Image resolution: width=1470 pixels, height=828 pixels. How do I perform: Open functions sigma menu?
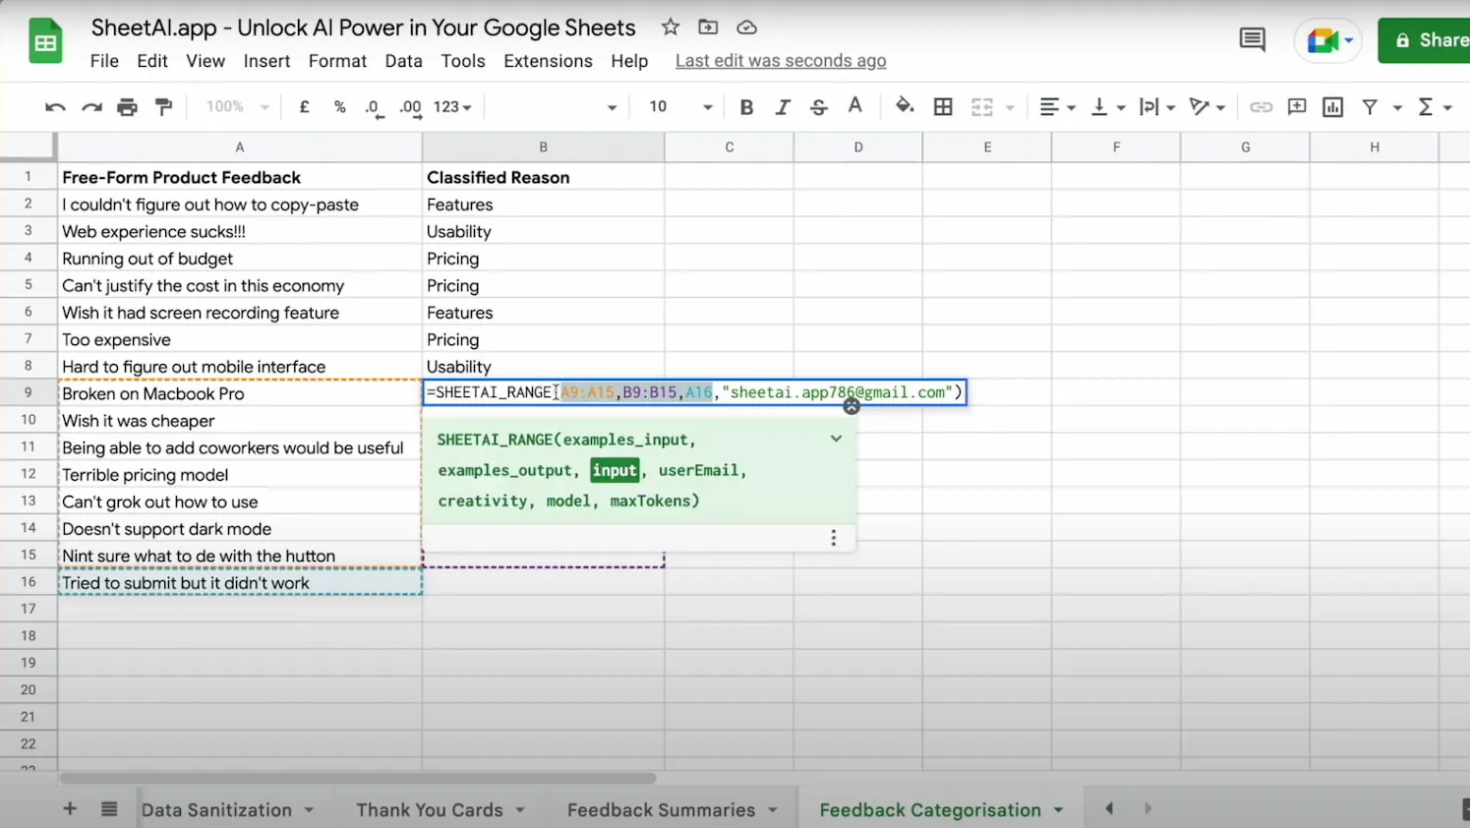(1435, 107)
